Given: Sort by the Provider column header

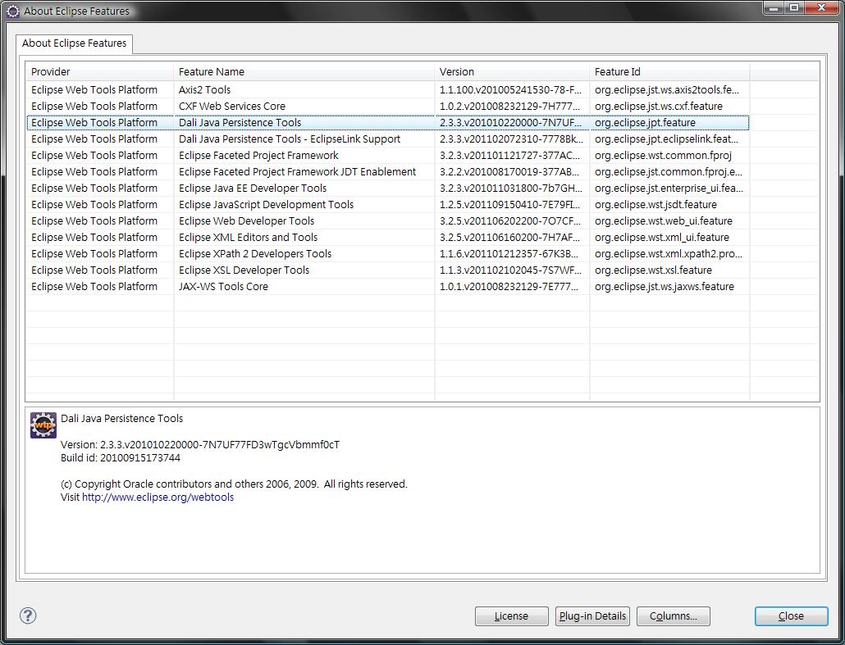Looking at the screenshot, I should 100,71.
